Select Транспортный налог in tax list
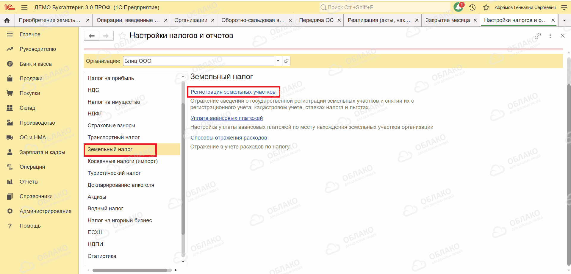Screen dimensions: 571x274 [132, 137]
